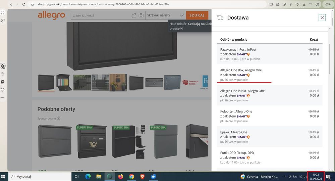Click the orange SZUKAJ button
Screen dimensions: 335x181
pyautogui.click(x=197, y=15)
